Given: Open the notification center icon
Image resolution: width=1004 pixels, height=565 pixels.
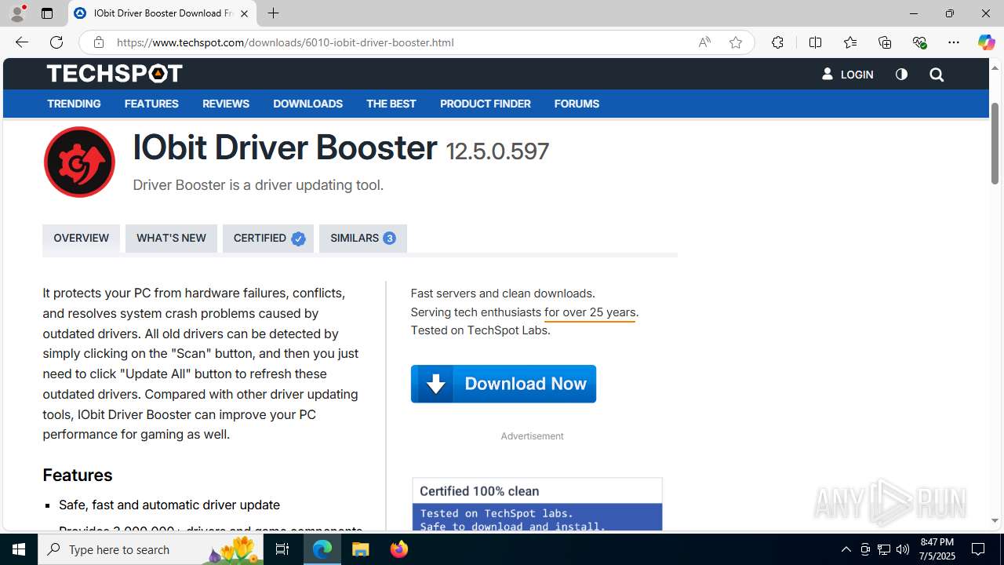Looking at the screenshot, I should [x=978, y=549].
